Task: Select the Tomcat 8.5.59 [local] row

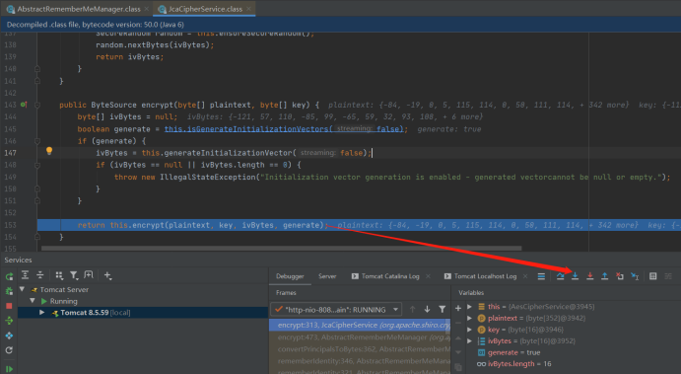Action: click(143, 312)
